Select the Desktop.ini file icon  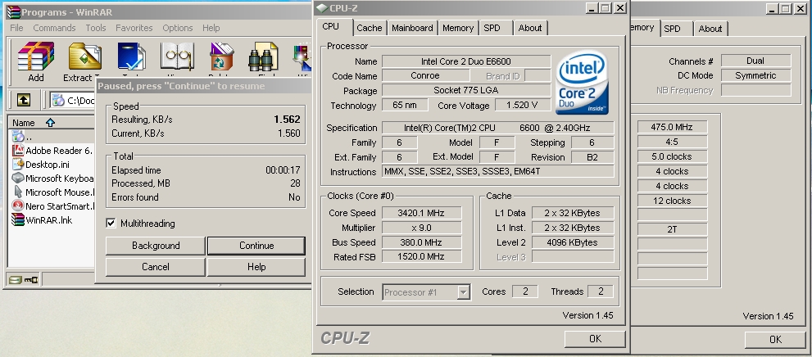pos(17,165)
